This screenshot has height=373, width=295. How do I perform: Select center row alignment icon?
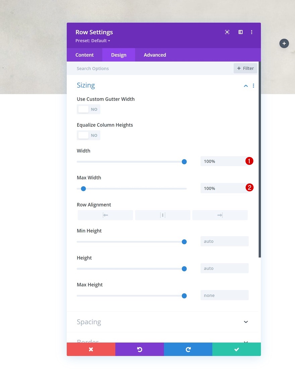163,215
